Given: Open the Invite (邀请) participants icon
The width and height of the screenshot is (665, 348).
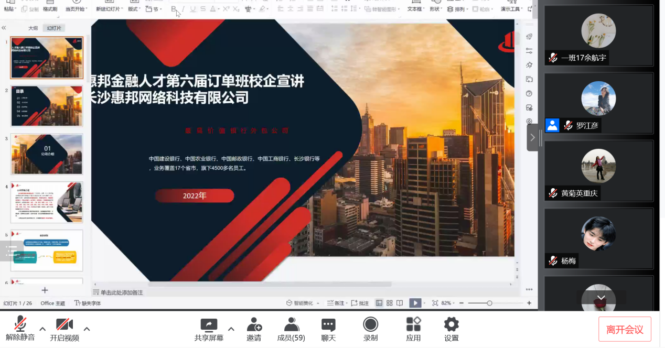Looking at the screenshot, I should pos(254,325).
